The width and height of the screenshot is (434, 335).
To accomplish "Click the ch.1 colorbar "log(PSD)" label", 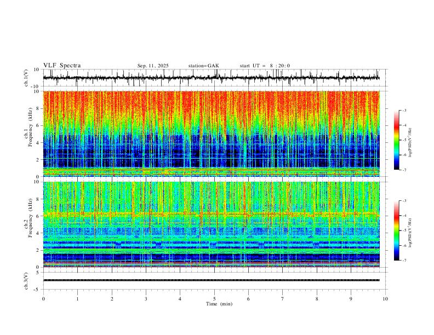I will click(x=410, y=143).
